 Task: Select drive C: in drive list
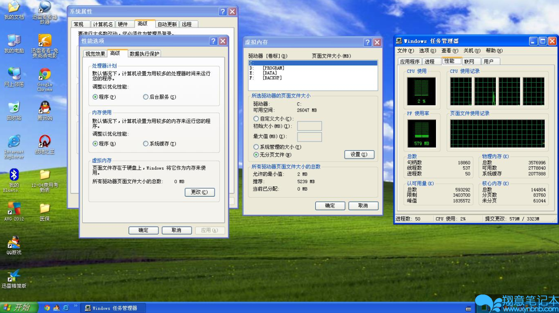312,63
